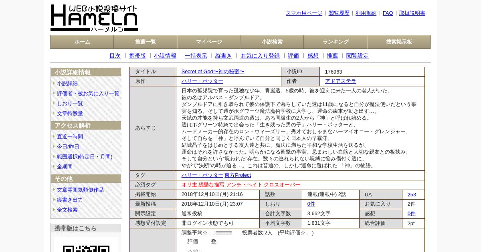
Task: Open 全期間 access analysis
Action: (x=65, y=167)
